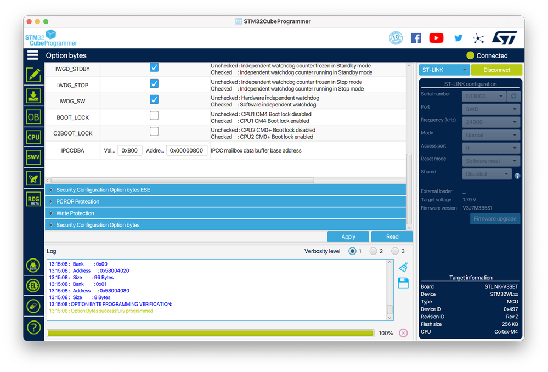Screen dimensions: 548x372
Task: Open the Twitter link icon
Action: coord(458,38)
